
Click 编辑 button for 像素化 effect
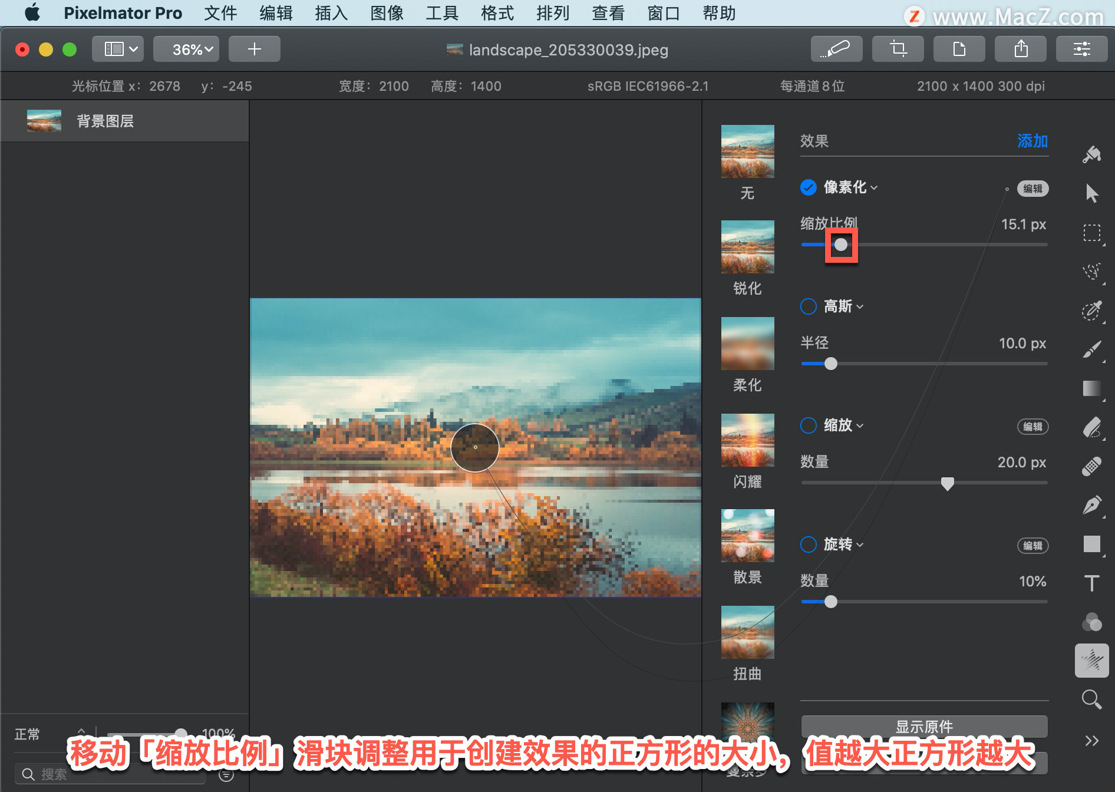point(1032,189)
